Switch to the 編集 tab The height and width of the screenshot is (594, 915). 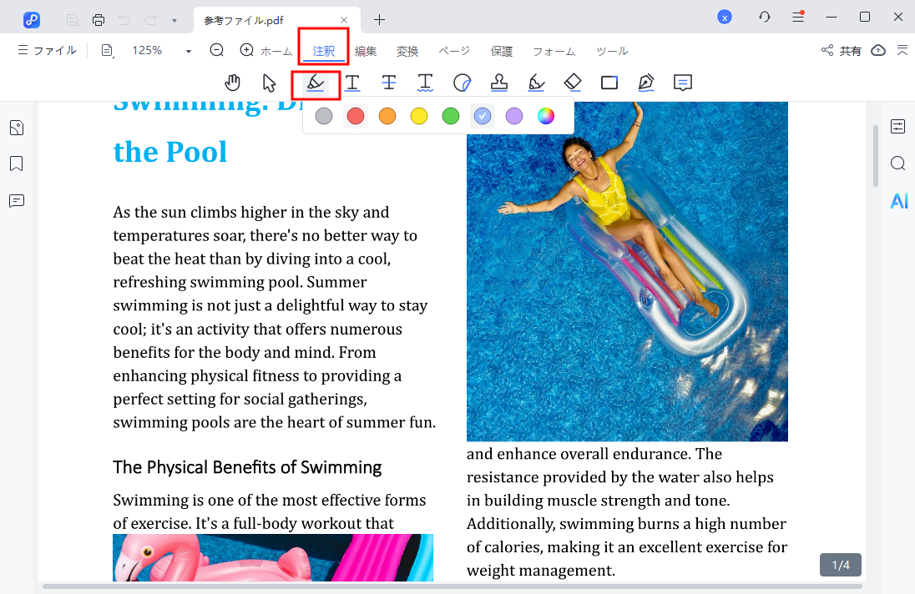pyautogui.click(x=366, y=51)
